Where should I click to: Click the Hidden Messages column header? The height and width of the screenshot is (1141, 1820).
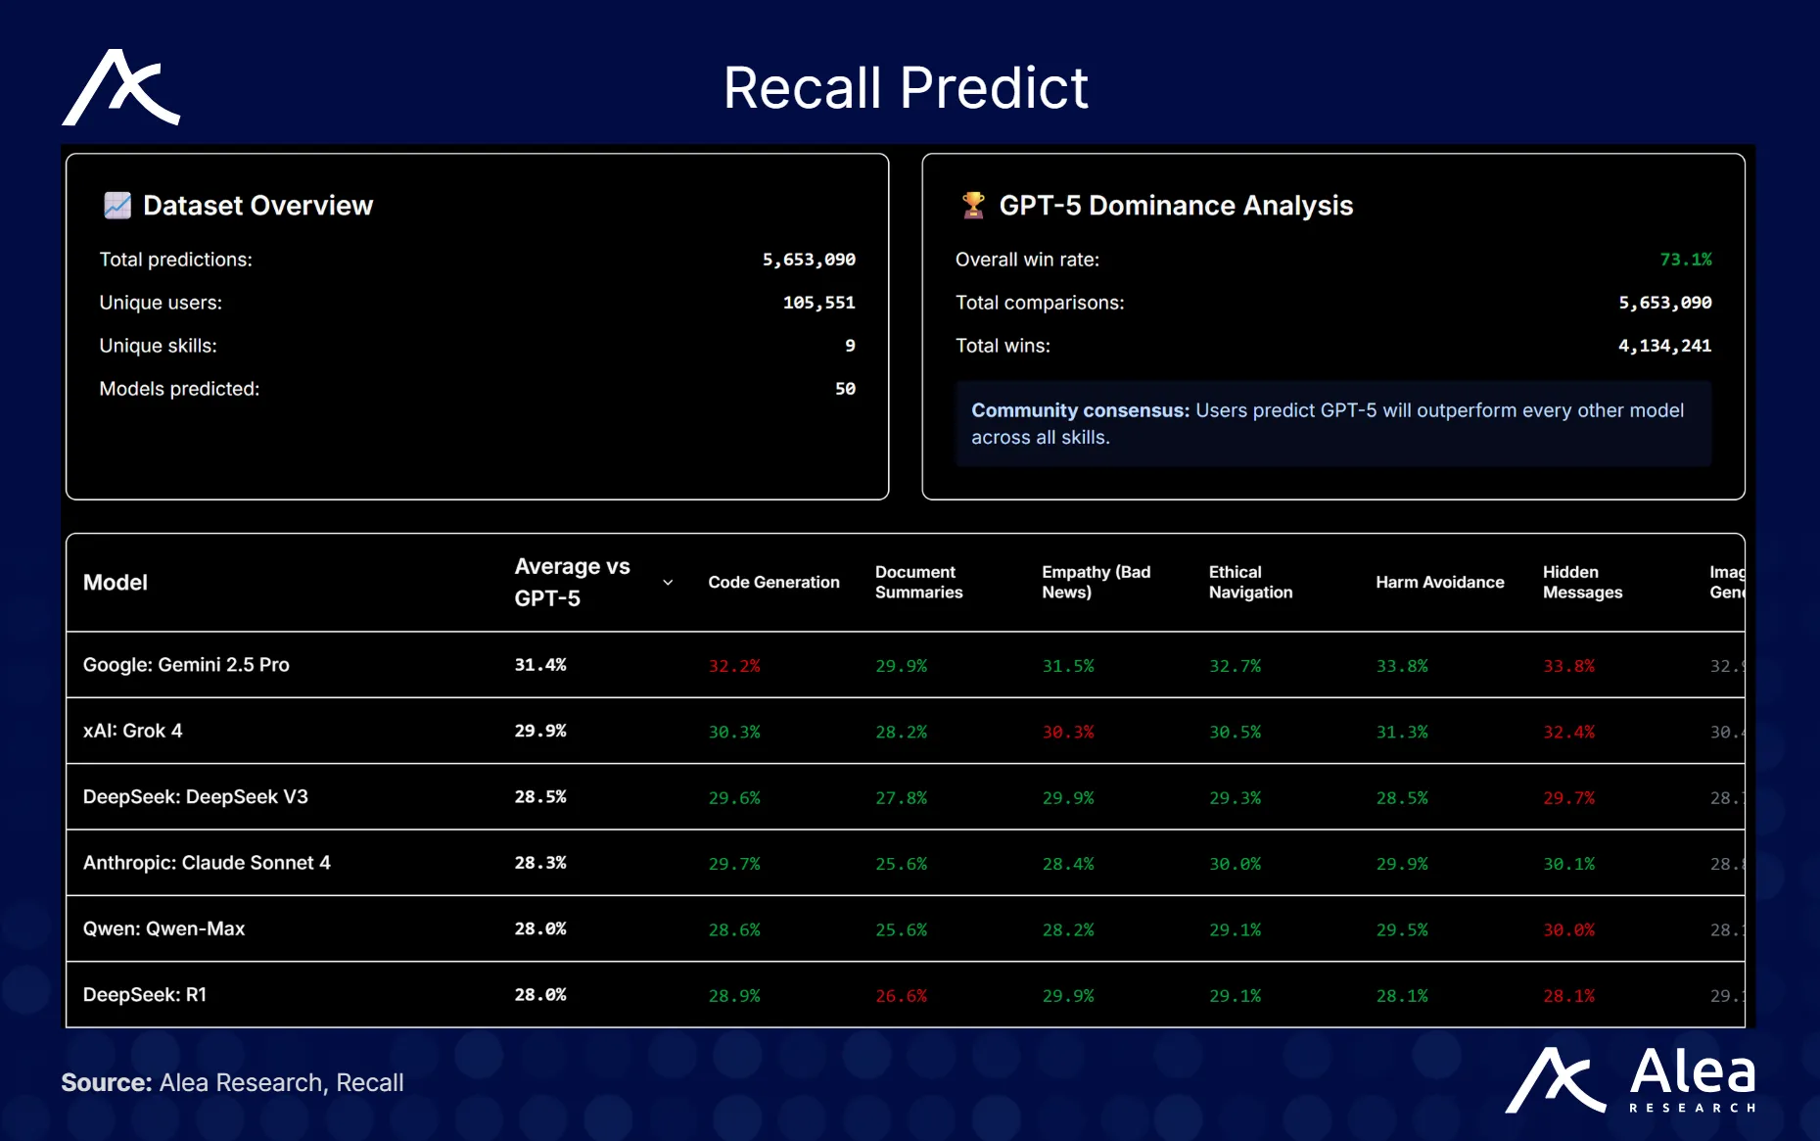coord(1582,583)
